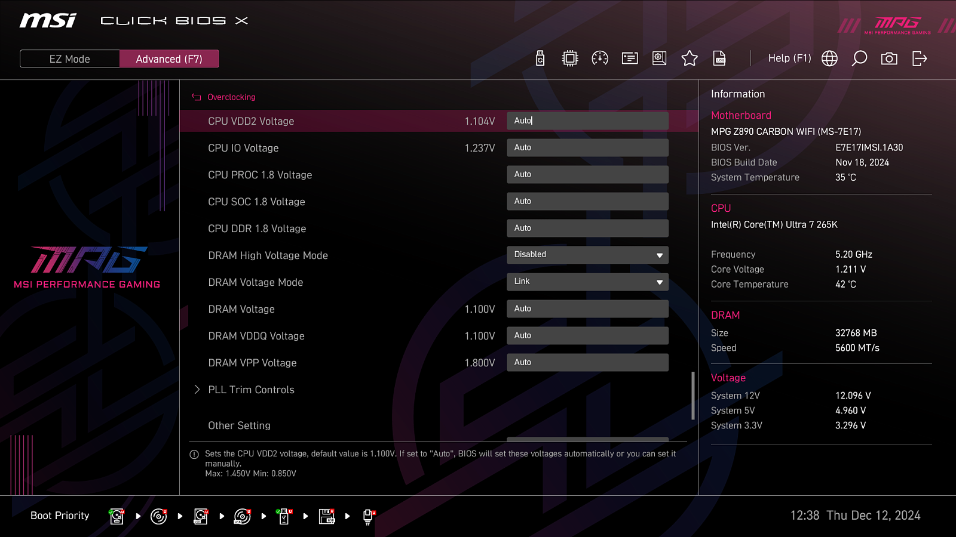
Task: Open the M-Flash USB update icon
Action: pos(540,58)
